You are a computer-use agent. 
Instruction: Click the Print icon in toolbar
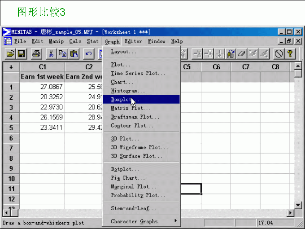coord(37,54)
